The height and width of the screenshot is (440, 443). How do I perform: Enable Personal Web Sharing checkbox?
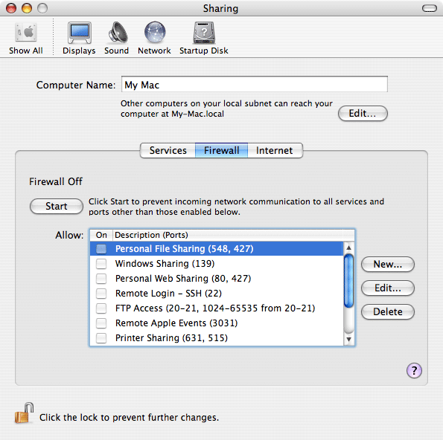pyautogui.click(x=101, y=279)
